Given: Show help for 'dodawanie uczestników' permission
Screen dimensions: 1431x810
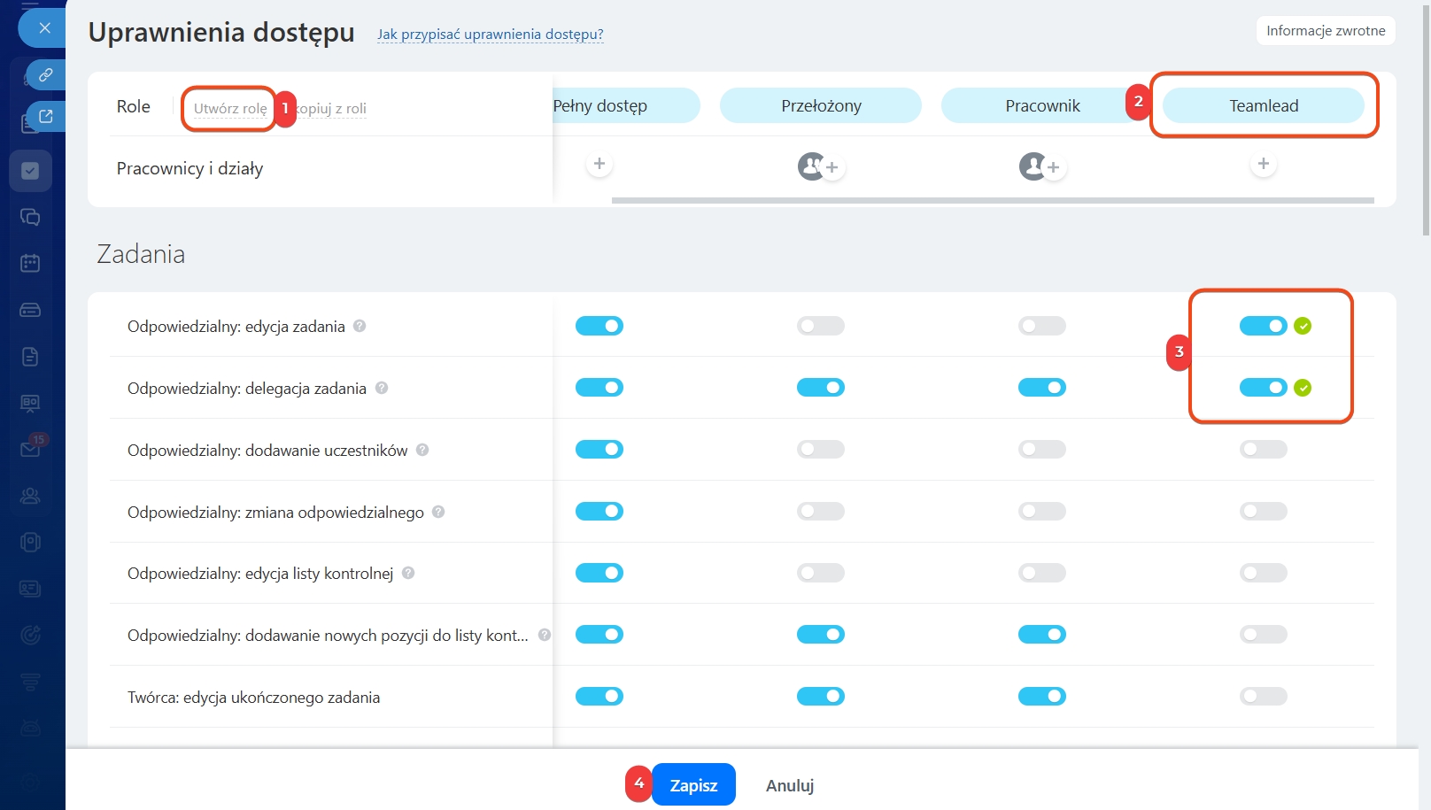Looking at the screenshot, I should (x=422, y=450).
